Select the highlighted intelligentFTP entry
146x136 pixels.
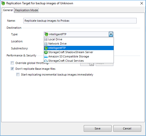pyautogui.click(x=79, y=48)
